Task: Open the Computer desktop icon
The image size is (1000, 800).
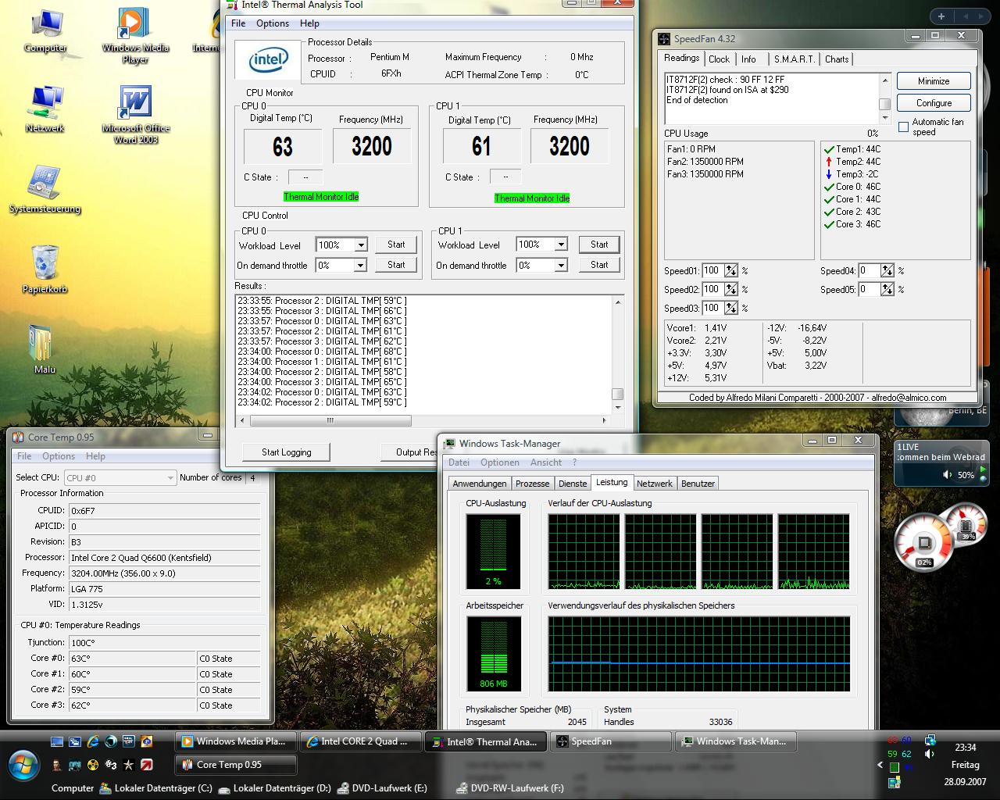Action: click(x=45, y=31)
